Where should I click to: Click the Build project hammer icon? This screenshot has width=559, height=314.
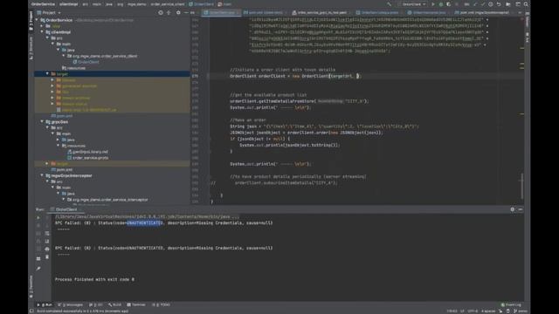pos(389,4)
